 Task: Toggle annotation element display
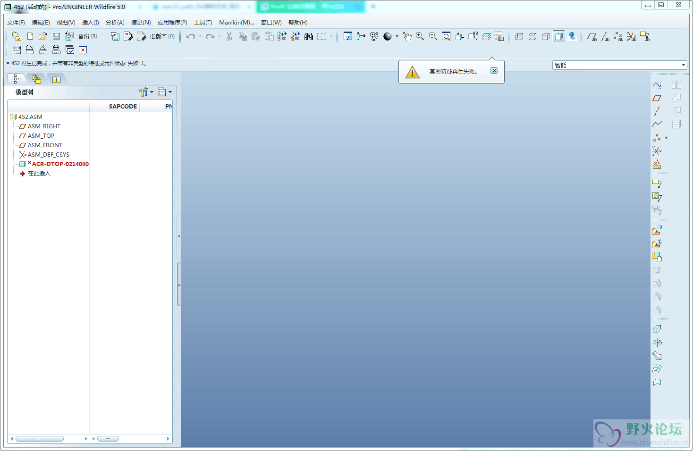point(645,36)
